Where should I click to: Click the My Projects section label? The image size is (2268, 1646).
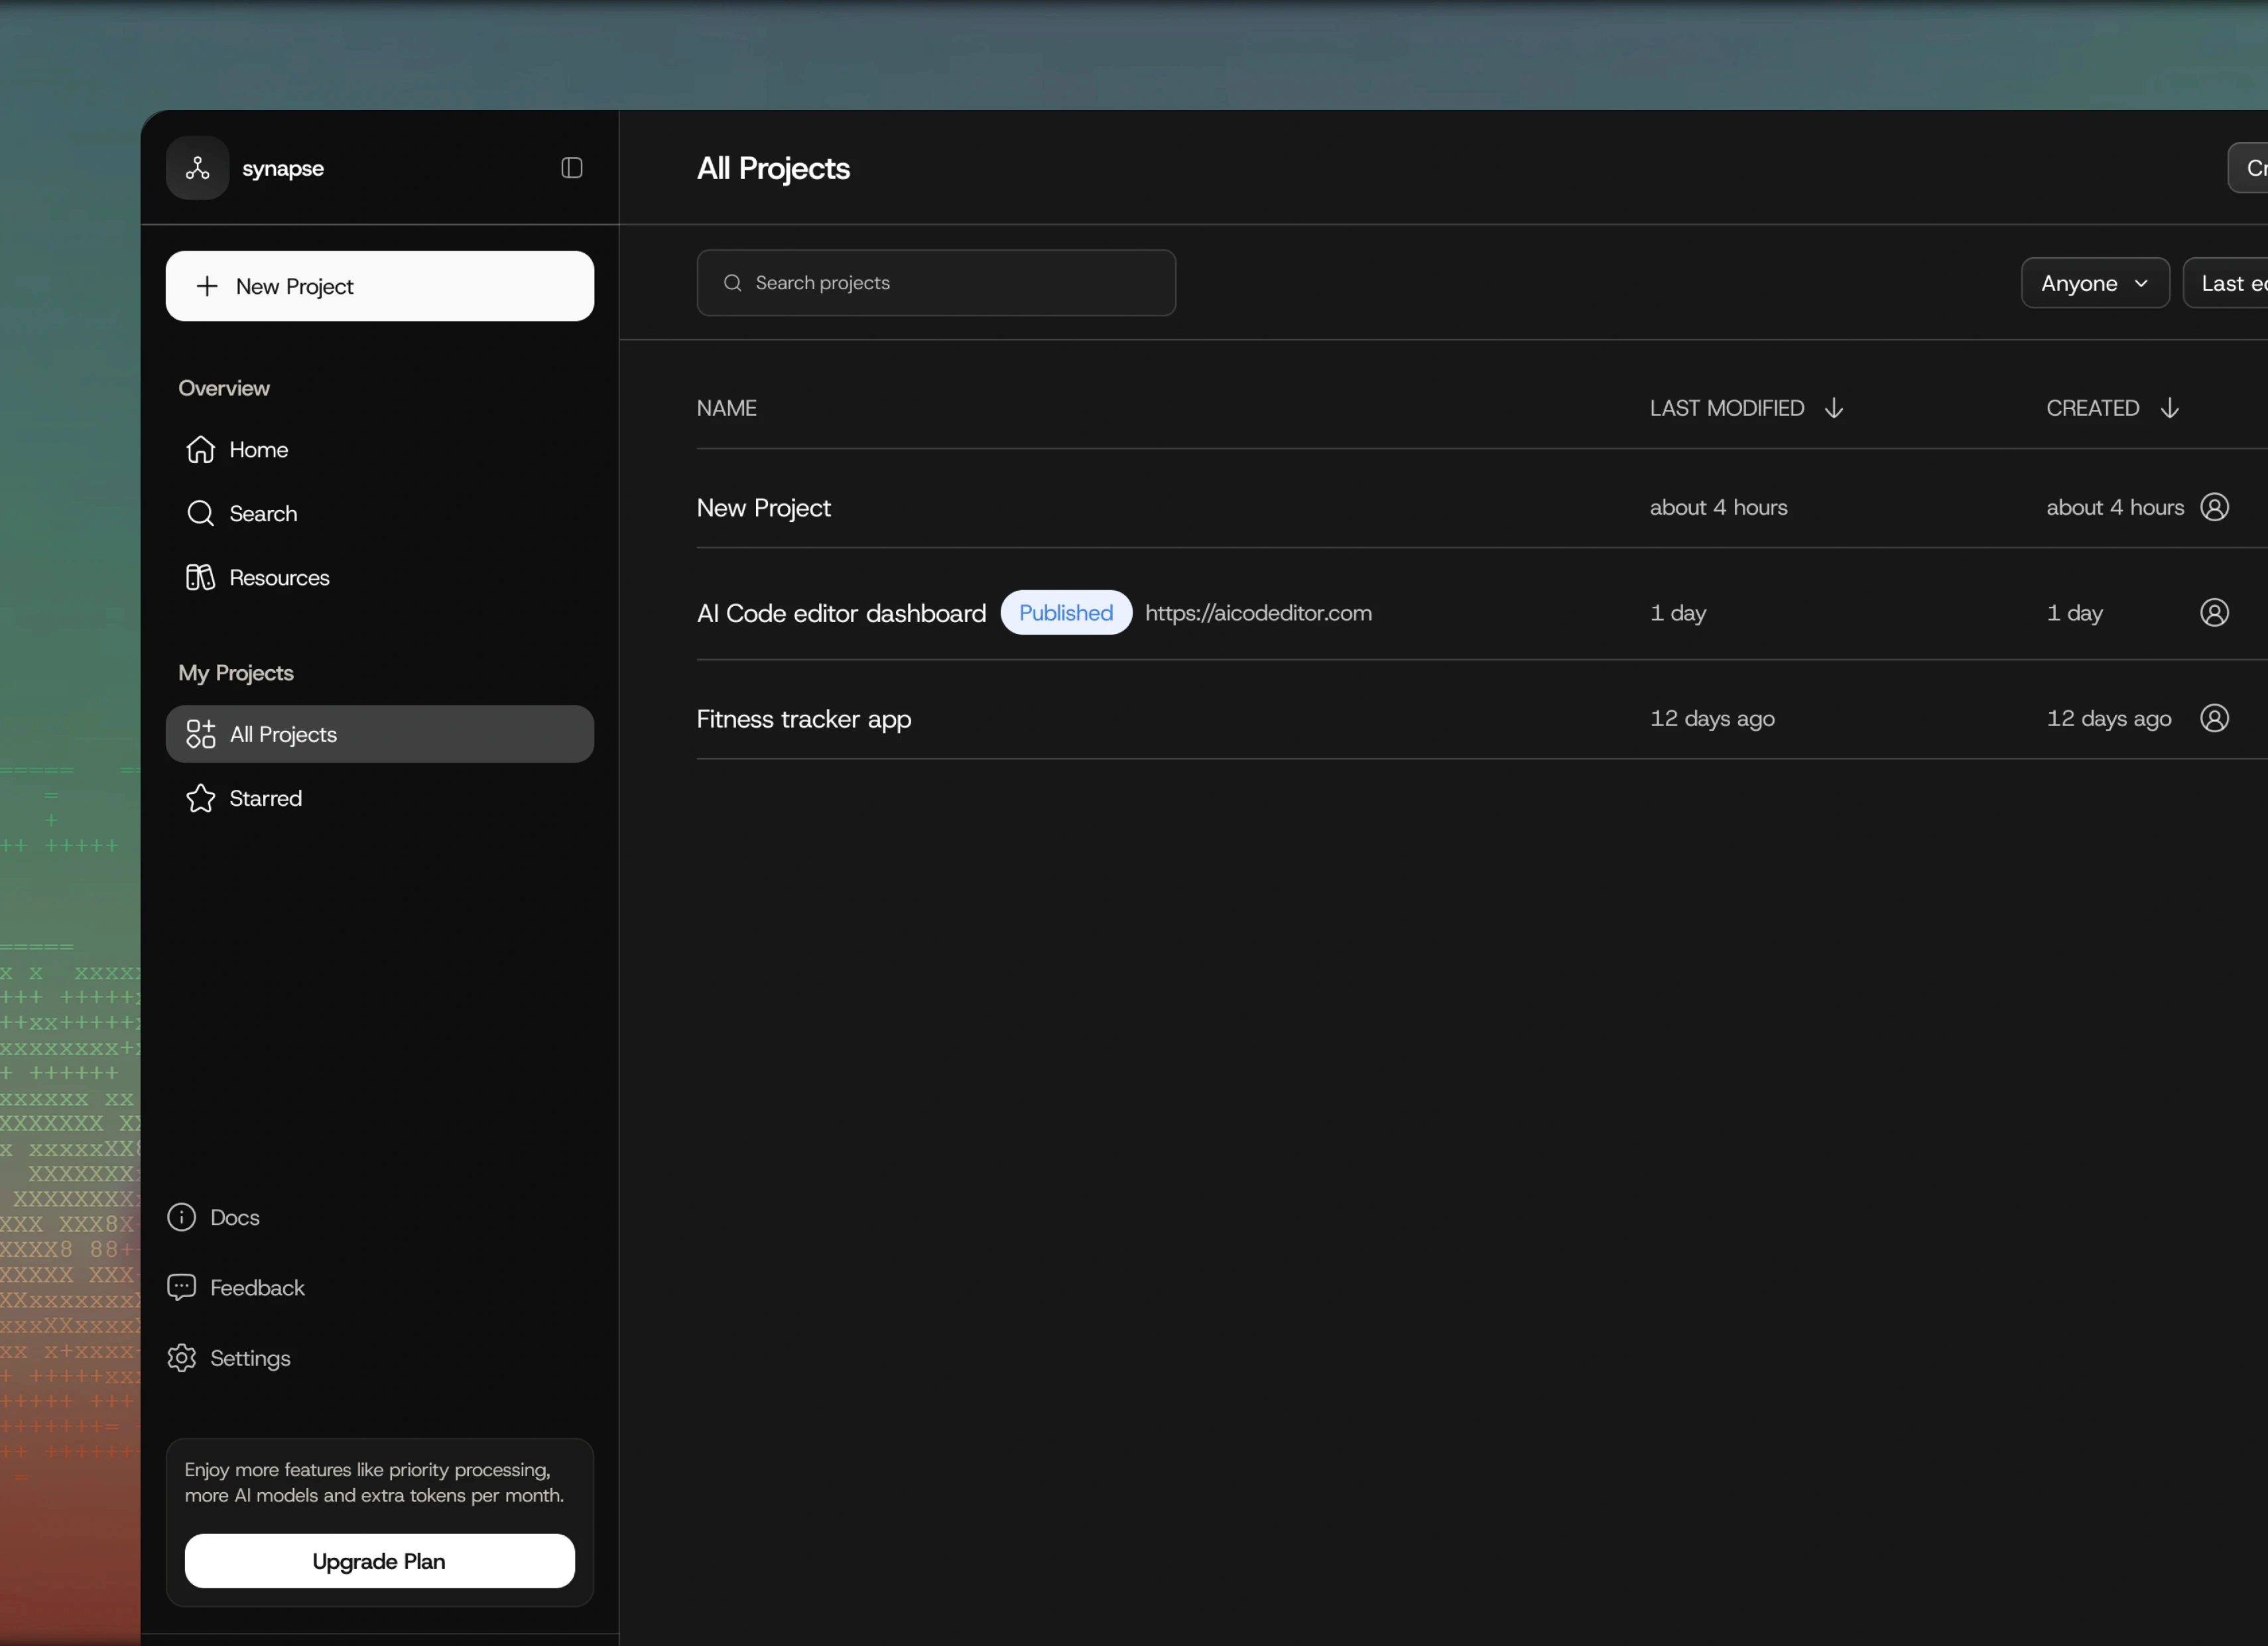(x=236, y=673)
